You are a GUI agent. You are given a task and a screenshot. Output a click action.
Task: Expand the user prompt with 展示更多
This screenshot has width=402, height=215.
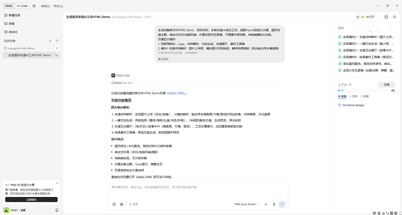click(x=163, y=59)
